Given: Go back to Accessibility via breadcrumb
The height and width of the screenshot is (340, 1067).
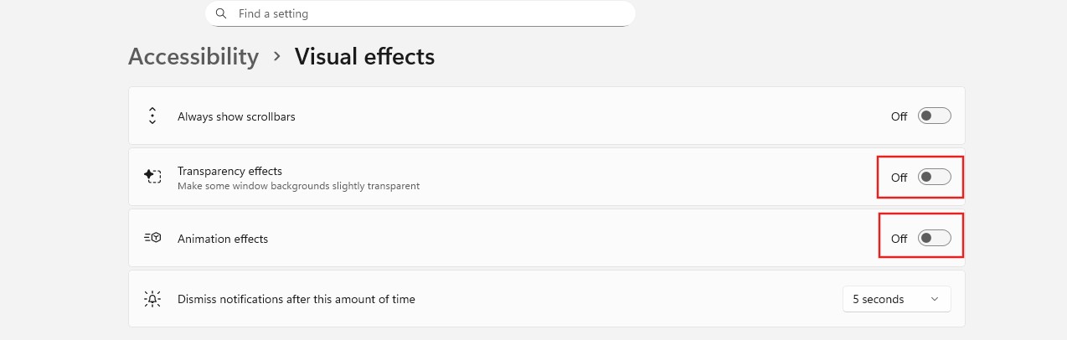Looking at the screenshot, I should click(193, 57).
